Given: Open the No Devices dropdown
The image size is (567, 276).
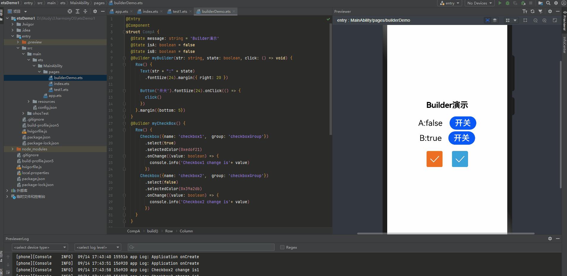Looking at the screenshot, I should [x=479, y=3].
